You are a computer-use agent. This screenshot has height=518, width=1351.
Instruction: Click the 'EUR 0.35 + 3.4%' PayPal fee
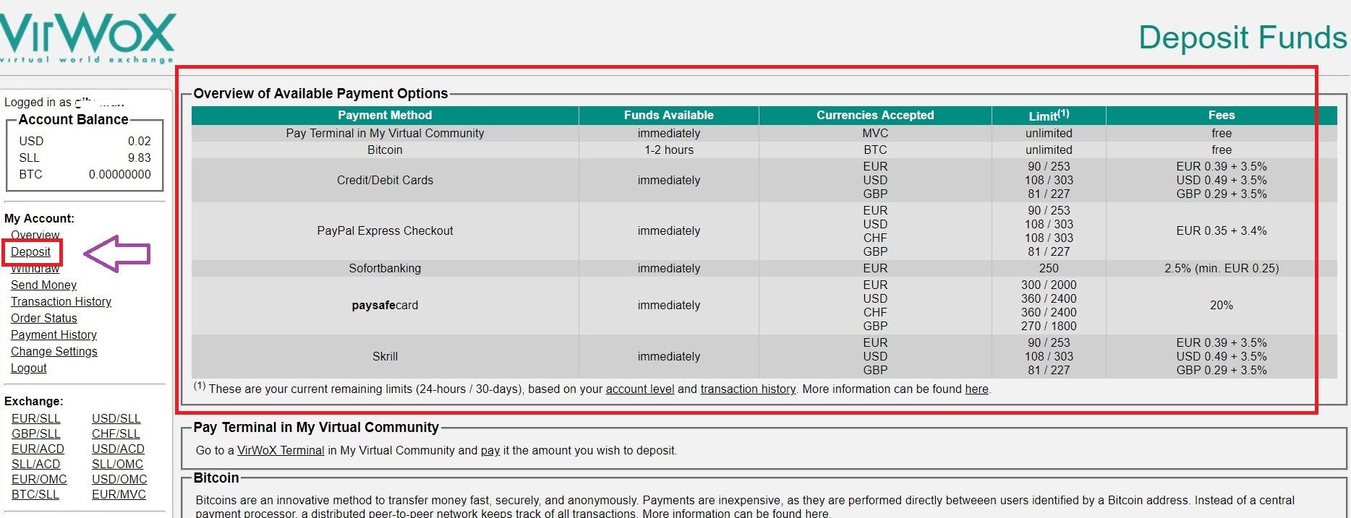[1222, 230]
